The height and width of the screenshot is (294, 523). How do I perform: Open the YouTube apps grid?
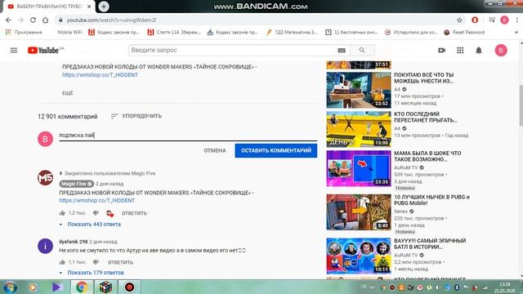460,51
